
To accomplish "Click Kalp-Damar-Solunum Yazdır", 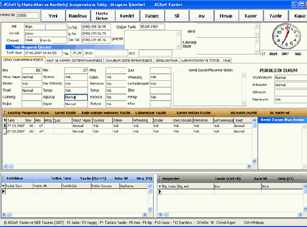I will pos(106,113).
